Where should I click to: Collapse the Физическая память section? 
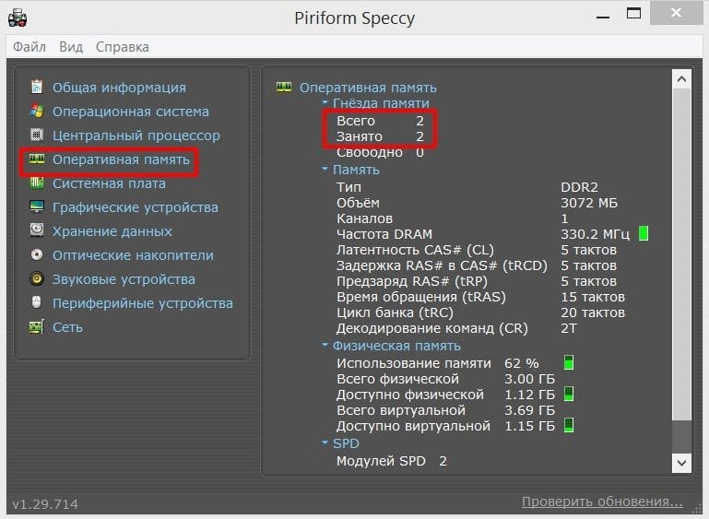[325, 345]
